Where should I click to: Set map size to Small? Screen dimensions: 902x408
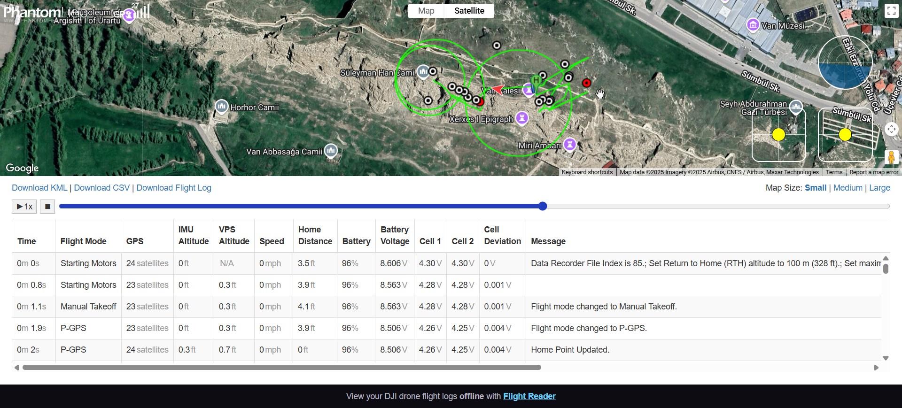(x=815, y=188)
